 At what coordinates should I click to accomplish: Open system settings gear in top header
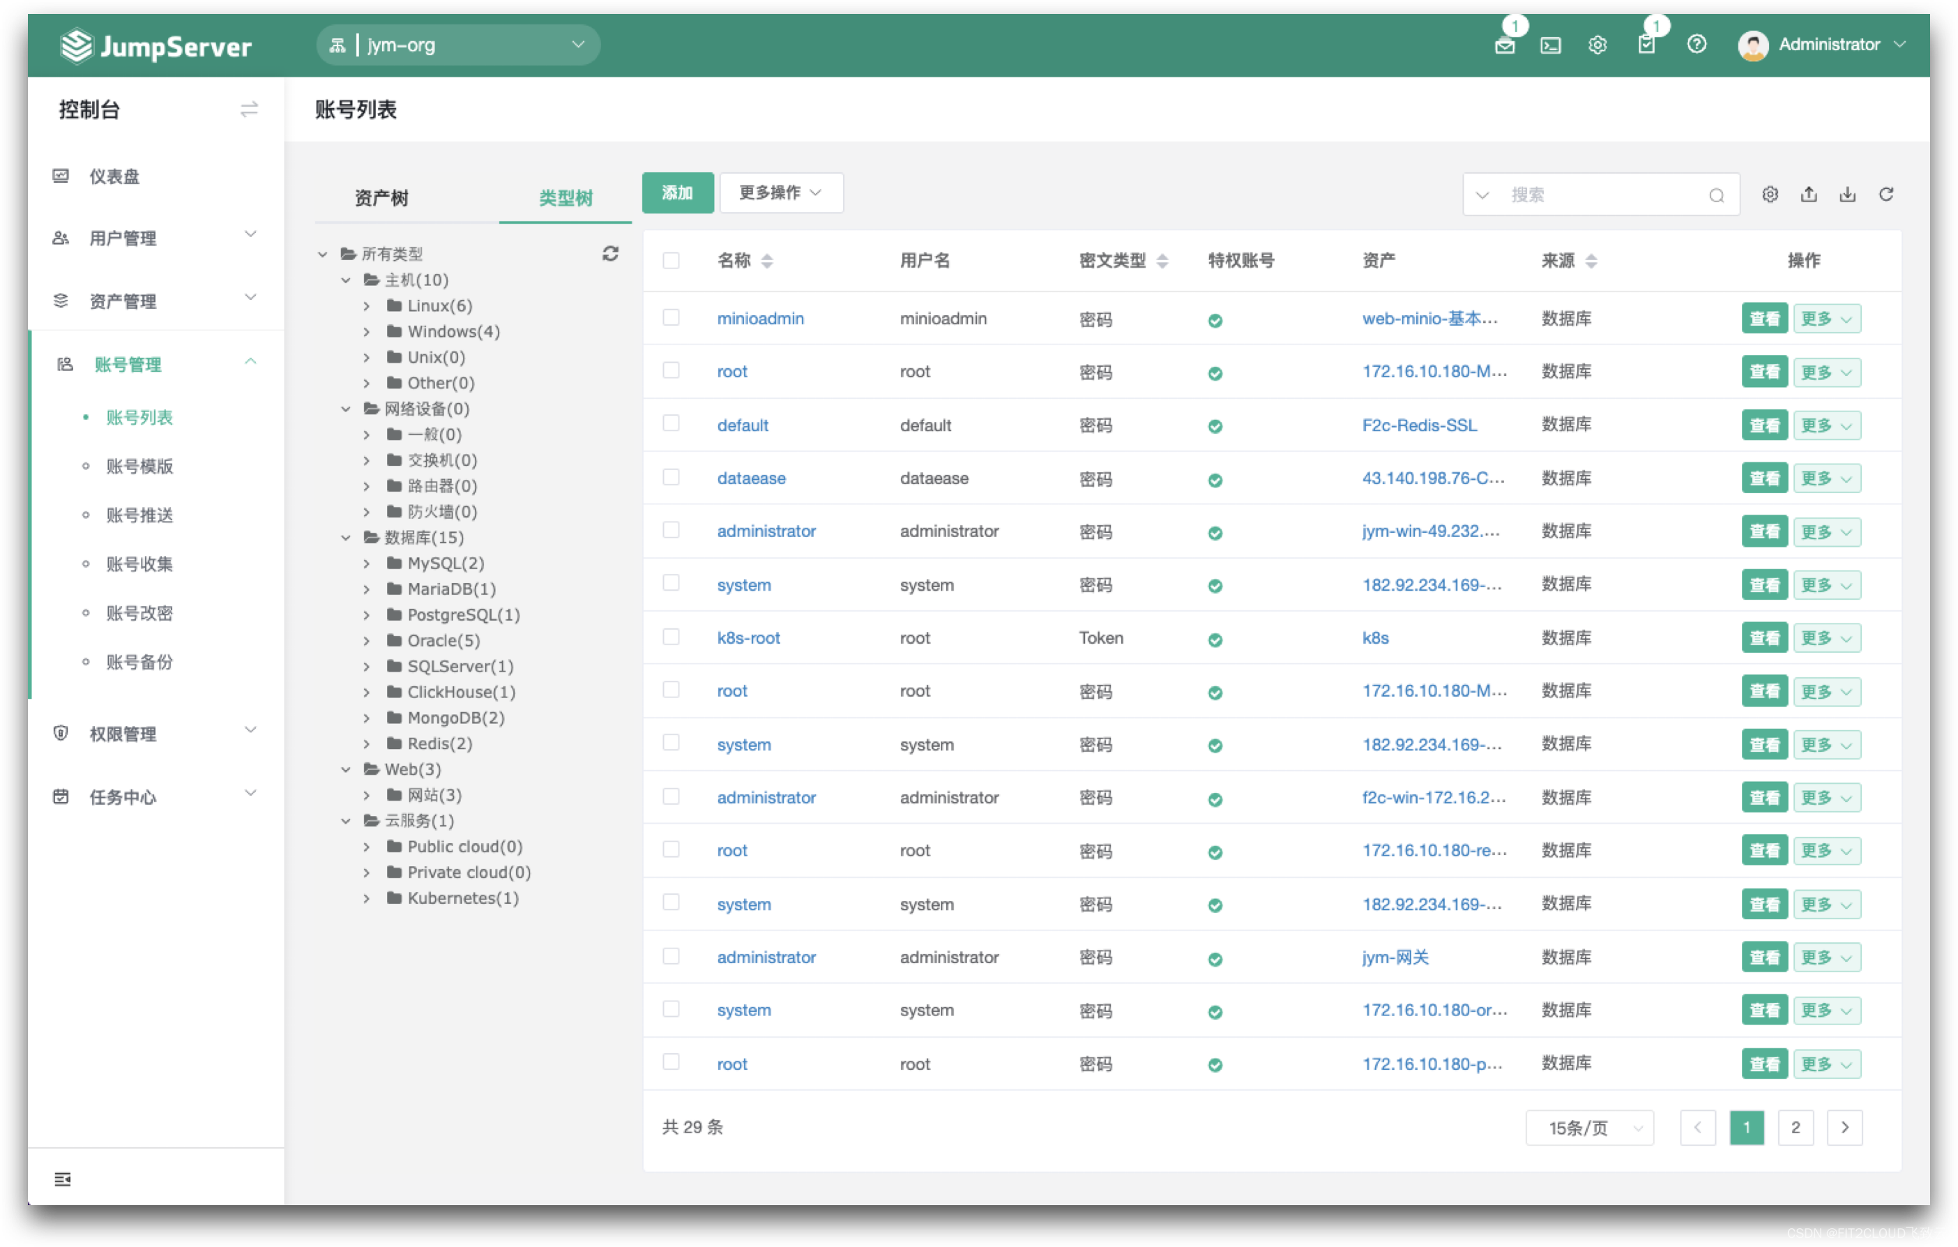click(1597, 45)
